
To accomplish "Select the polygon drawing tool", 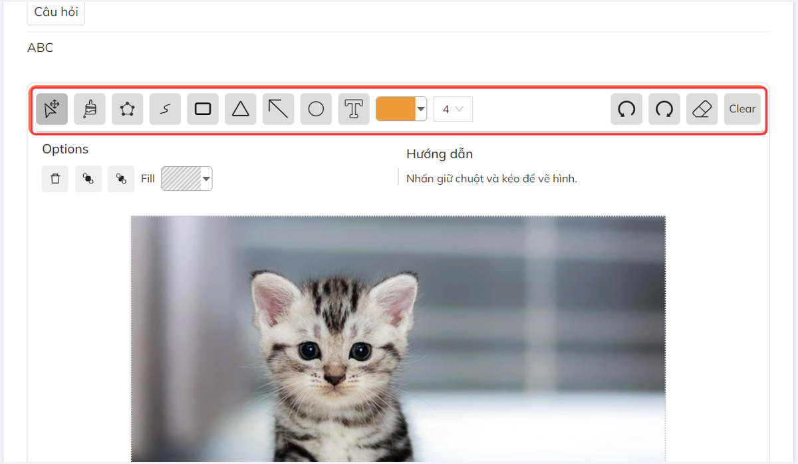I will tap(127, 109).
